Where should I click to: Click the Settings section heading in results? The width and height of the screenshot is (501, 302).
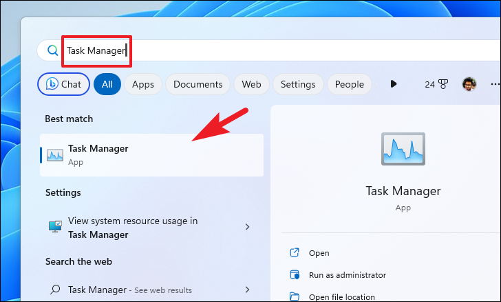click(x=63, y=192)
